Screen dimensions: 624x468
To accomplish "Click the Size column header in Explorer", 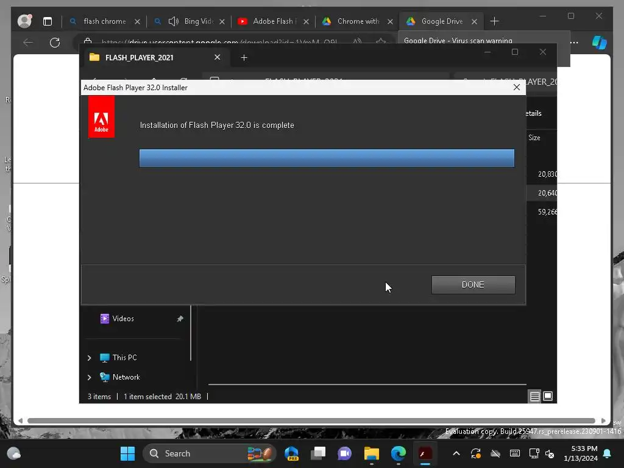I will click(x=534, y=138).
